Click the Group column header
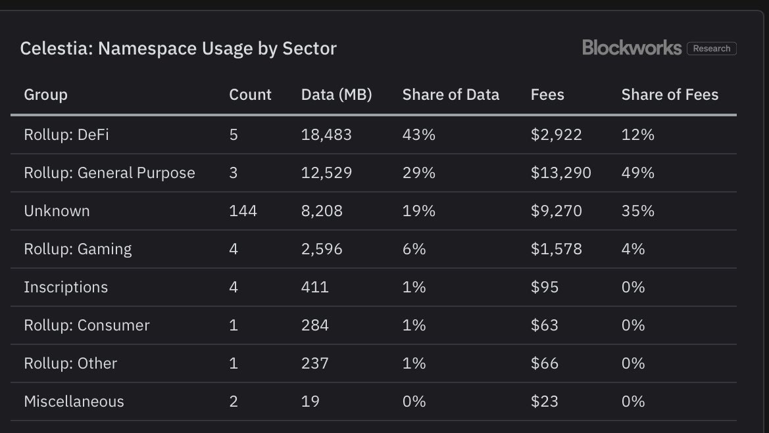Viewport: 769px width, 433px height. click(45, 95)
